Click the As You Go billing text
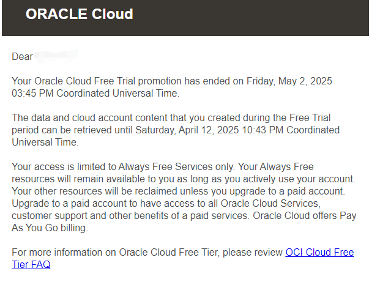 50,228
